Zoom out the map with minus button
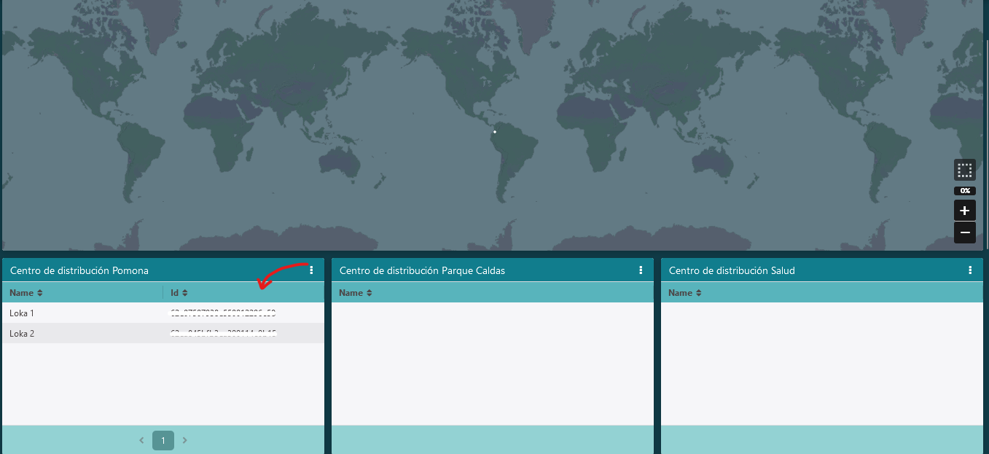The width and height of the screenshot is (989, 454). click(964, 232)
